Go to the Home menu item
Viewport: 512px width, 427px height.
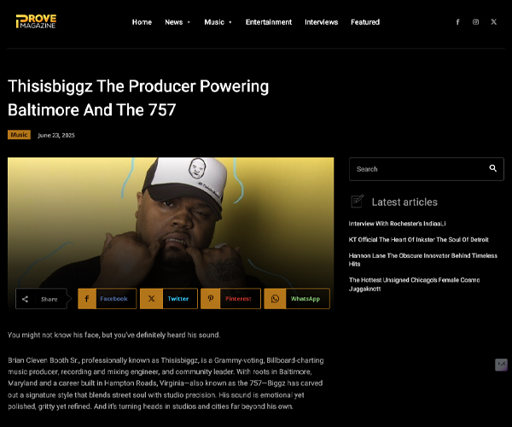[x=142, y=22]
